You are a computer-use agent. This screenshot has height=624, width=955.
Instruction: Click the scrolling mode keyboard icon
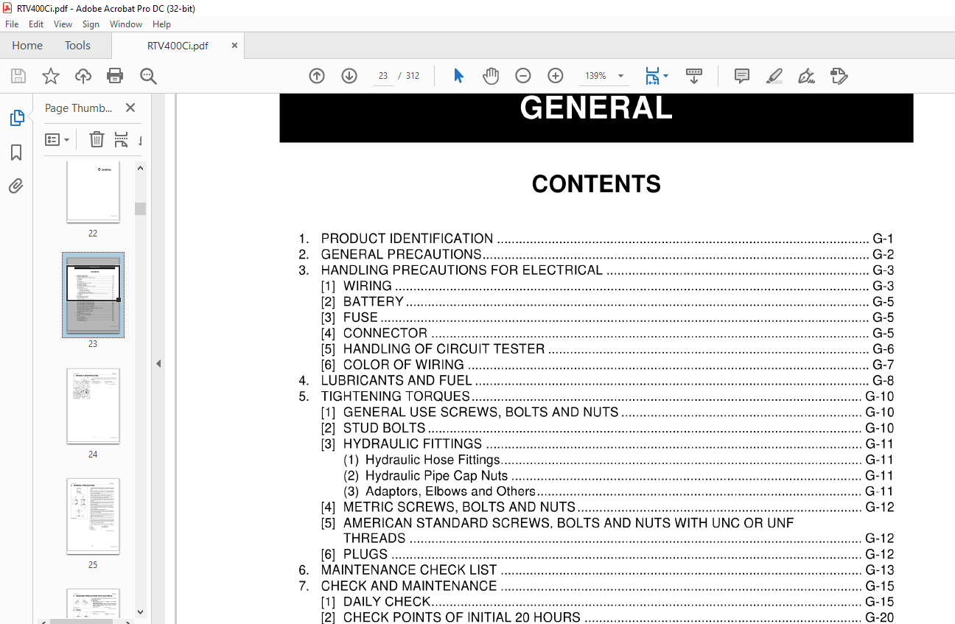(x=693, y=76)
